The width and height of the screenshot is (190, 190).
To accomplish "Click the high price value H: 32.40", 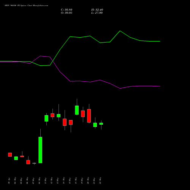I will coord(97,10).
